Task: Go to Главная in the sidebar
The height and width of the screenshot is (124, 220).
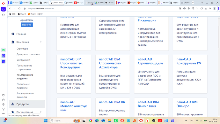Action: point(21,34)
